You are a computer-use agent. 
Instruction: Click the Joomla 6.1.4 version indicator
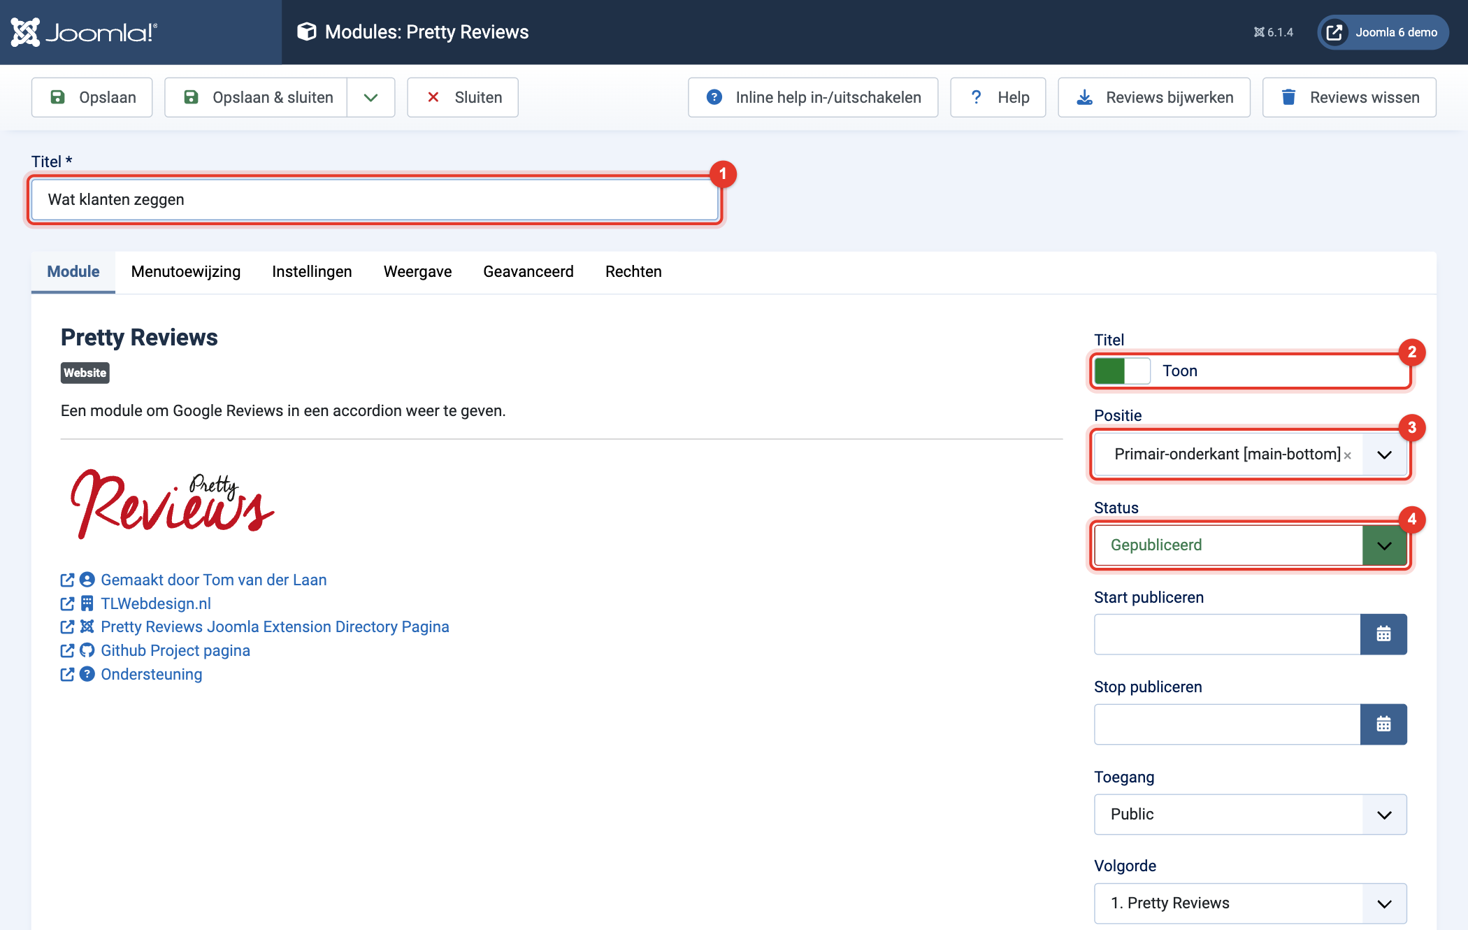click(1273, 32)
